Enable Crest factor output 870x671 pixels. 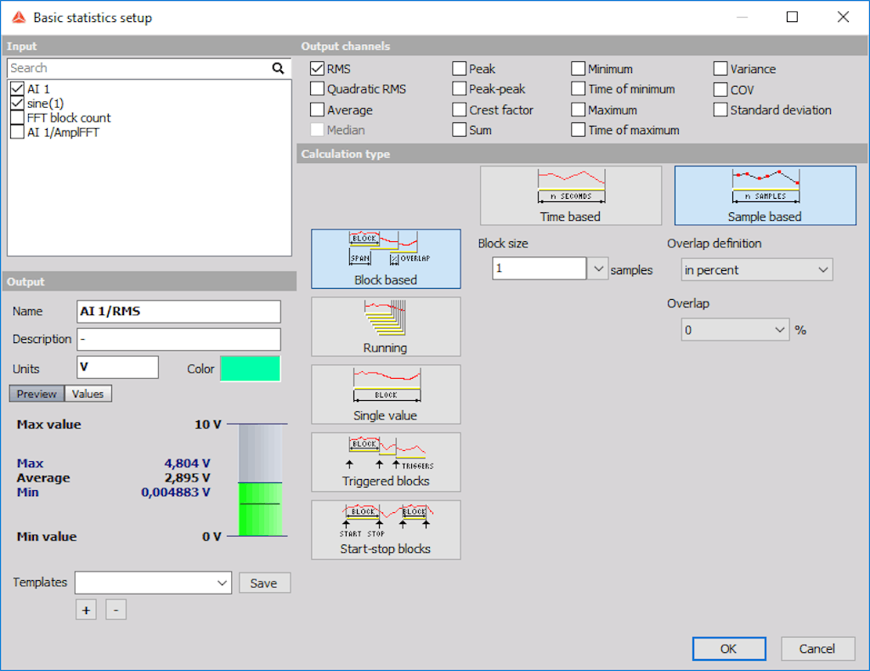coord(459,110)
